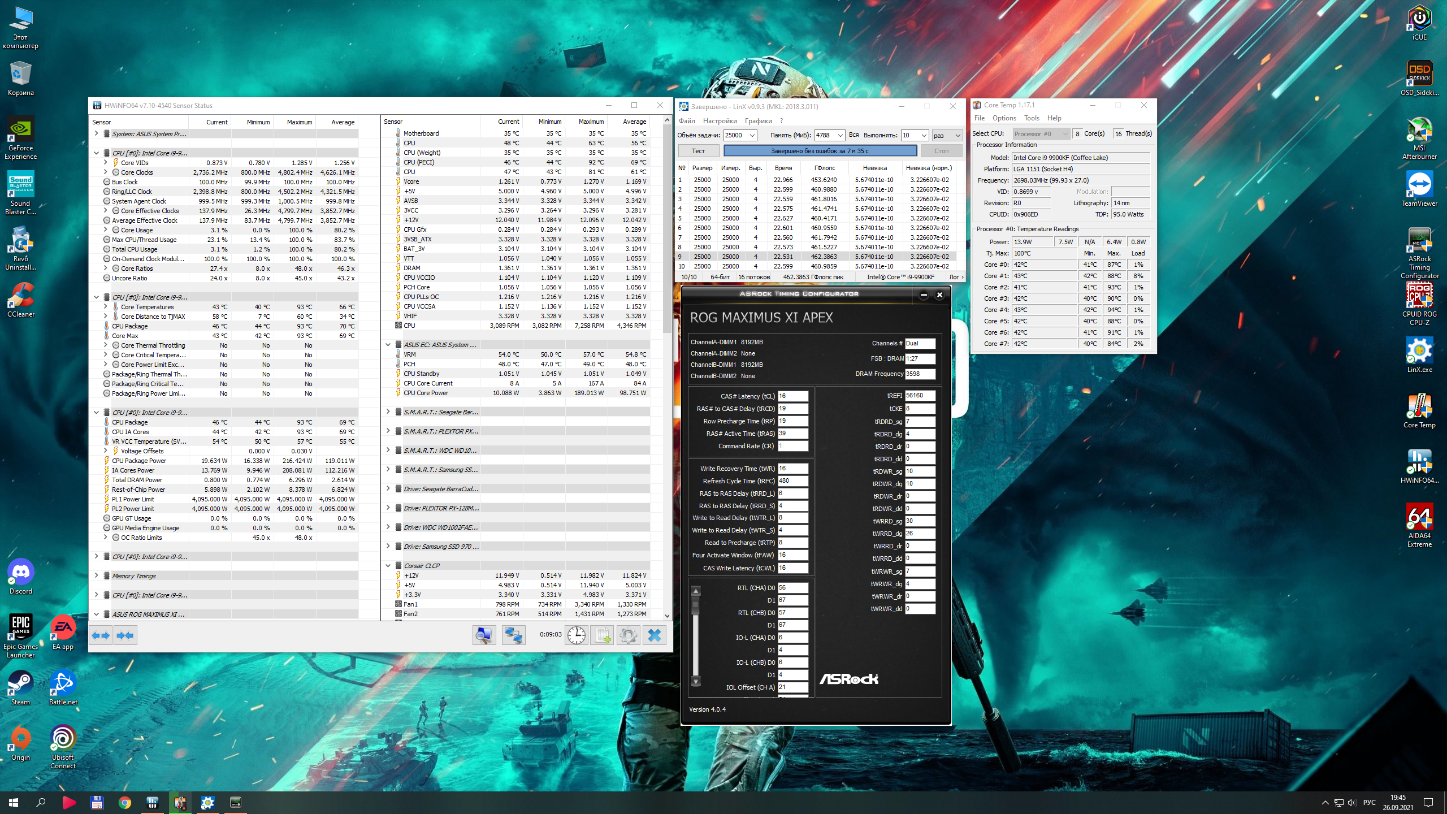
Task: Click HWiNFO collapse columns arrows button
Action: 125,635
